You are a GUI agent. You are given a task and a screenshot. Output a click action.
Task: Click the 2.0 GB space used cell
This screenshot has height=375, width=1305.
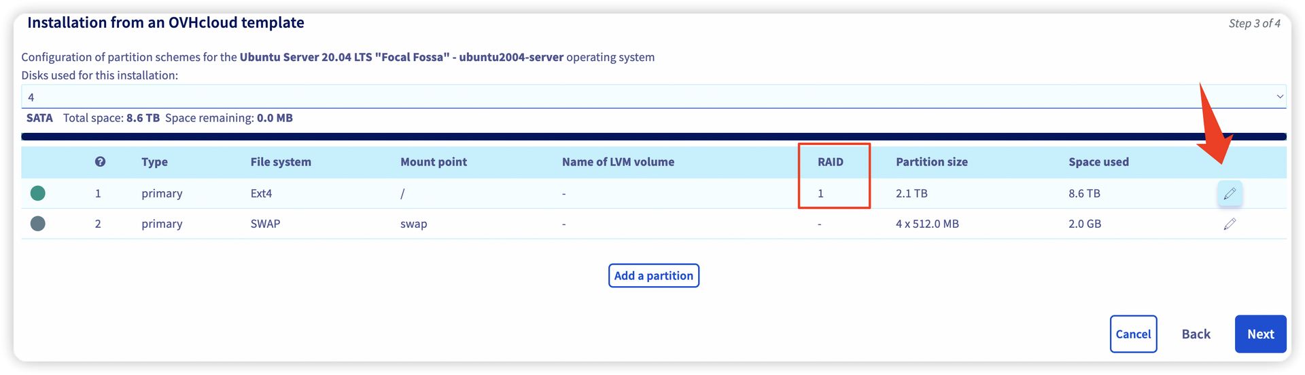point(1085,224)
